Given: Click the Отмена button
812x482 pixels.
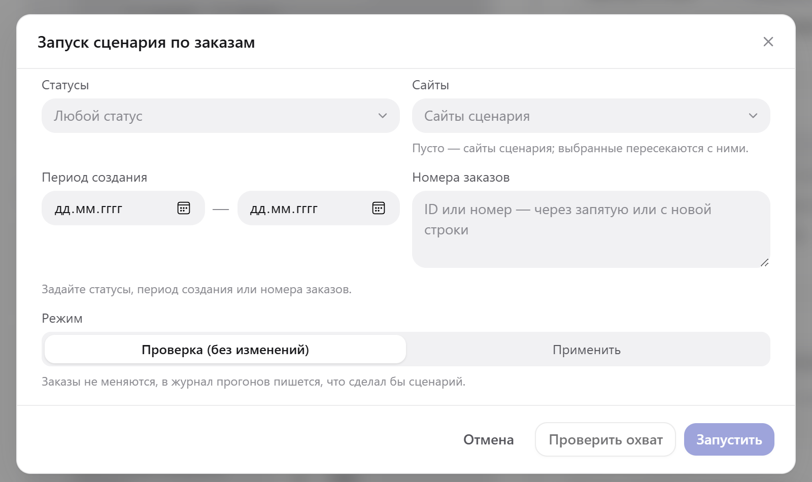Looking at the screenshot, I should (x=488, y=439).
